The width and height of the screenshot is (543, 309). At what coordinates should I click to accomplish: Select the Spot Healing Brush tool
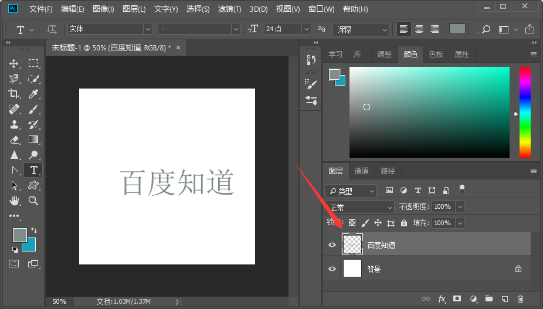tap(14, 109)
